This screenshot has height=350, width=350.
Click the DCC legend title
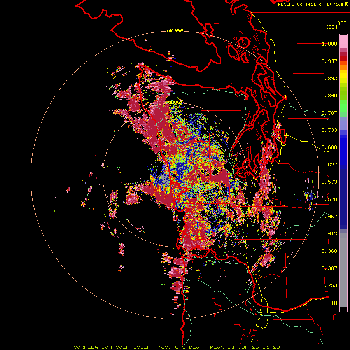pyautogui.click(x=341, y=23)
